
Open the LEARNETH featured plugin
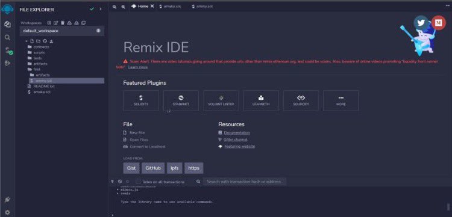click(261, 100)
